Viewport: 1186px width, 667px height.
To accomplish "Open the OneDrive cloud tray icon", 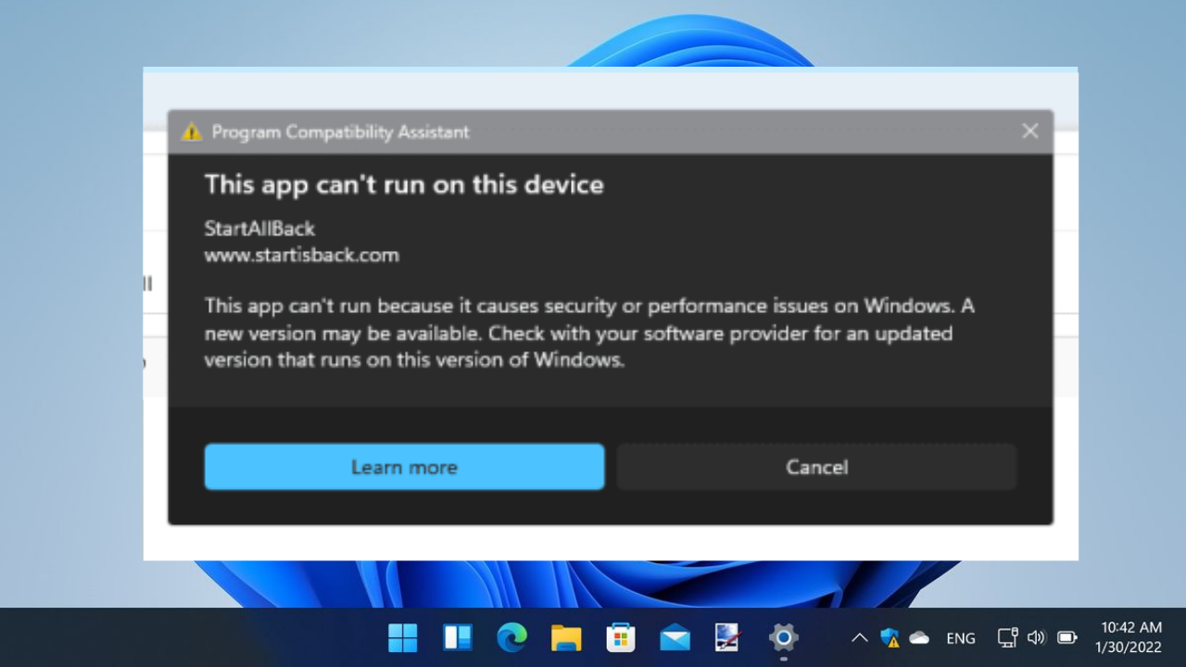I will (x=919, y=637).
